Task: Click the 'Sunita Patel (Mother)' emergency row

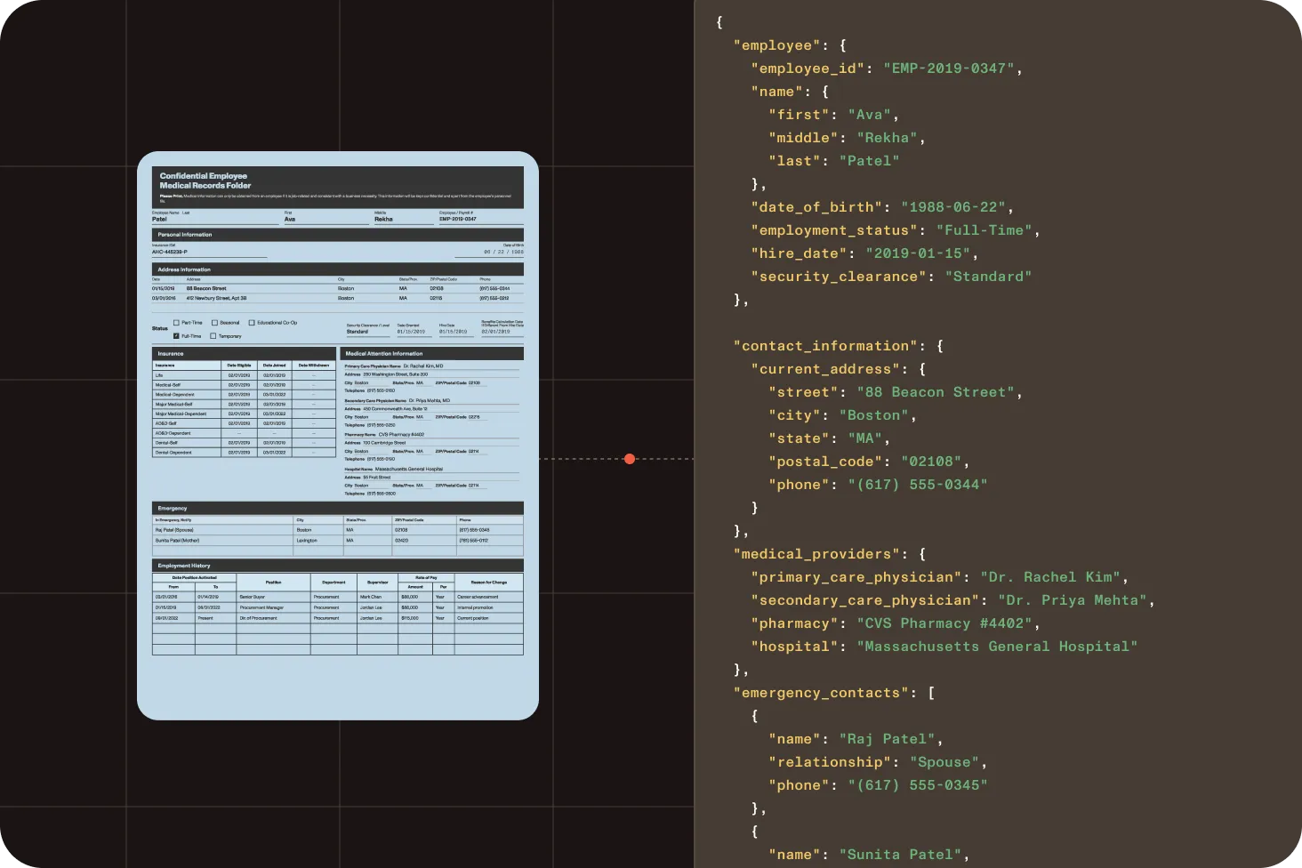Action: [338, 540]
